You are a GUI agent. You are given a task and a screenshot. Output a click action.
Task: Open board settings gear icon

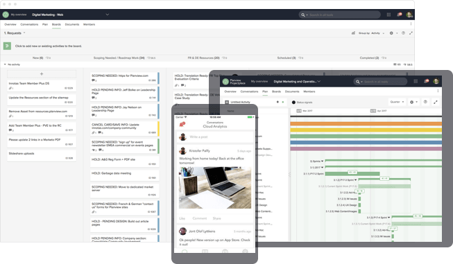391,33
